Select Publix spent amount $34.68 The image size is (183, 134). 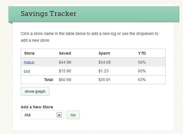pos(105,62)
